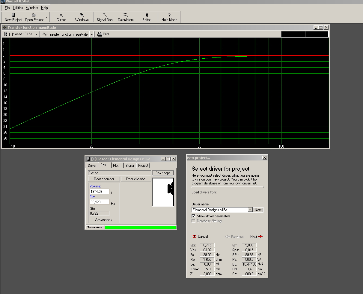Open the Utilities menu

(18, 8)
